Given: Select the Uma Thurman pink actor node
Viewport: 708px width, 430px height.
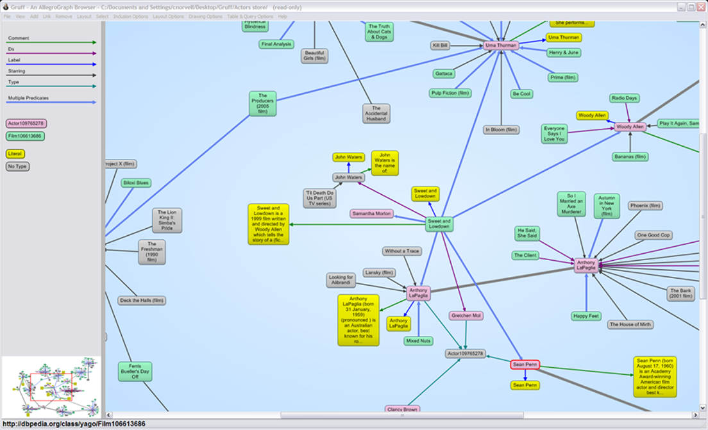Looking at the screenshot, I should tap(501, 45).
